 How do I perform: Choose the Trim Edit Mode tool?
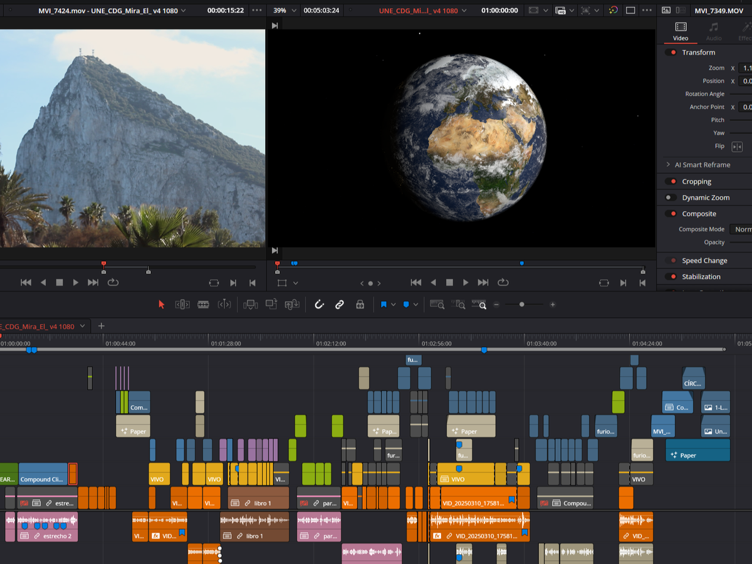coord(182,305)
